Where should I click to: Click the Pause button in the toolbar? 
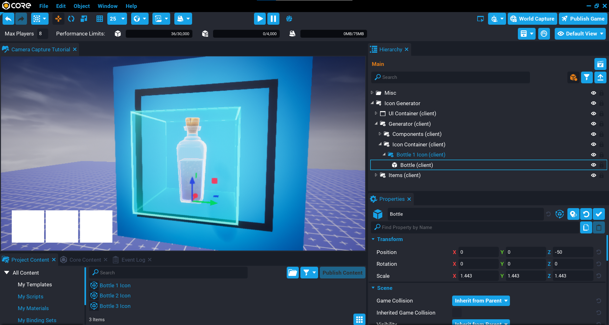pos(273,19)
